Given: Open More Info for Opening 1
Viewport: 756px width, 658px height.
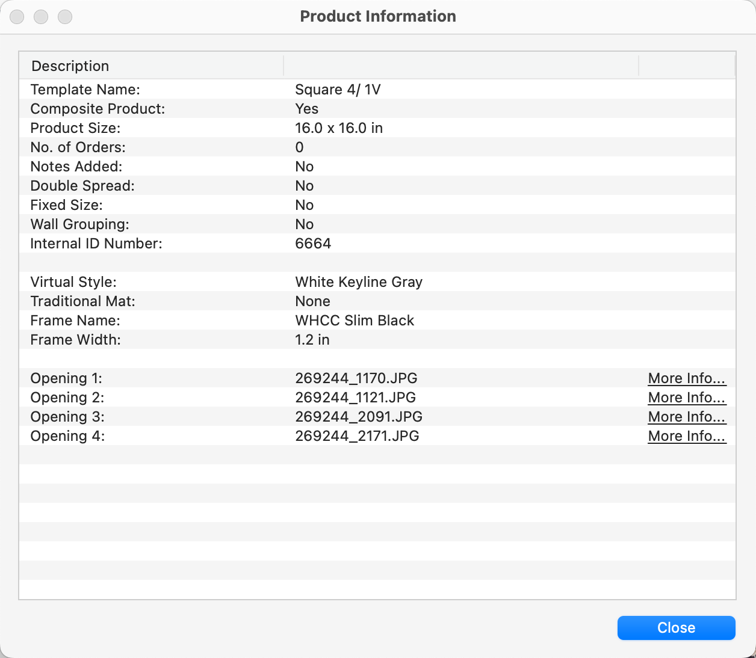Looking at the screenshot, I should pyautogui.click(x=687, y=378).
